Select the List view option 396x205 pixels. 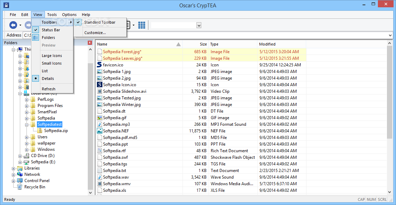(x=52, y=71)
